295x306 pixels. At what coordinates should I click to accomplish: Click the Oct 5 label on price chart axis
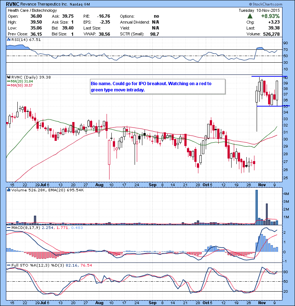click(207, 185)
